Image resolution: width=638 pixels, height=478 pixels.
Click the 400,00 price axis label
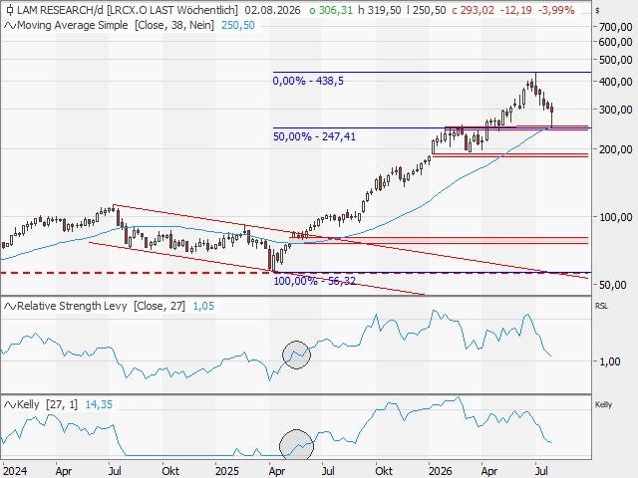(616, 82)
